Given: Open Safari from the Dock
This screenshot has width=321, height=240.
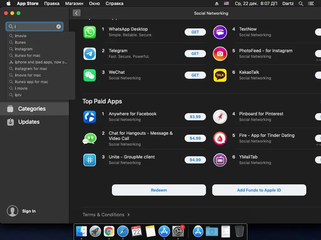Looking at the screenshot, I should point(123,232).
